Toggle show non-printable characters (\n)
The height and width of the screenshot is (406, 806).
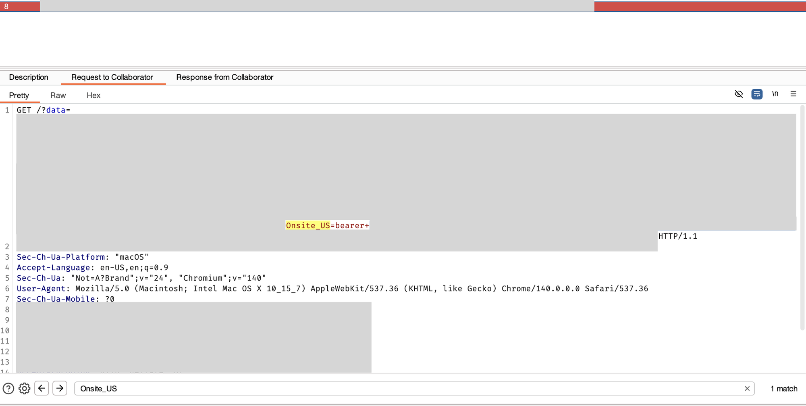click(x=775, y=94)
